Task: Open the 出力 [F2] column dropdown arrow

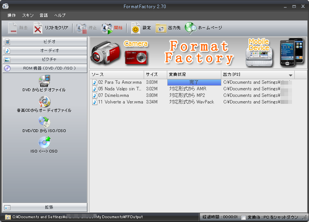Action: click(x=290, y=75)
